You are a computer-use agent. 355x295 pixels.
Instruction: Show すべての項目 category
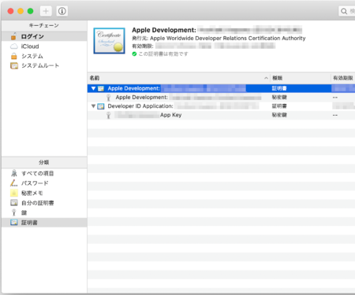pos(44,173)
